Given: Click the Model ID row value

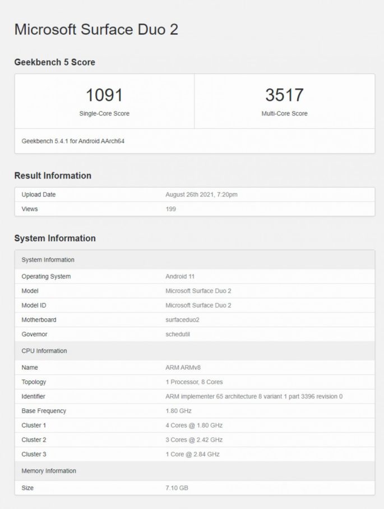Looking at the screenshot, I should click(198, 305).
